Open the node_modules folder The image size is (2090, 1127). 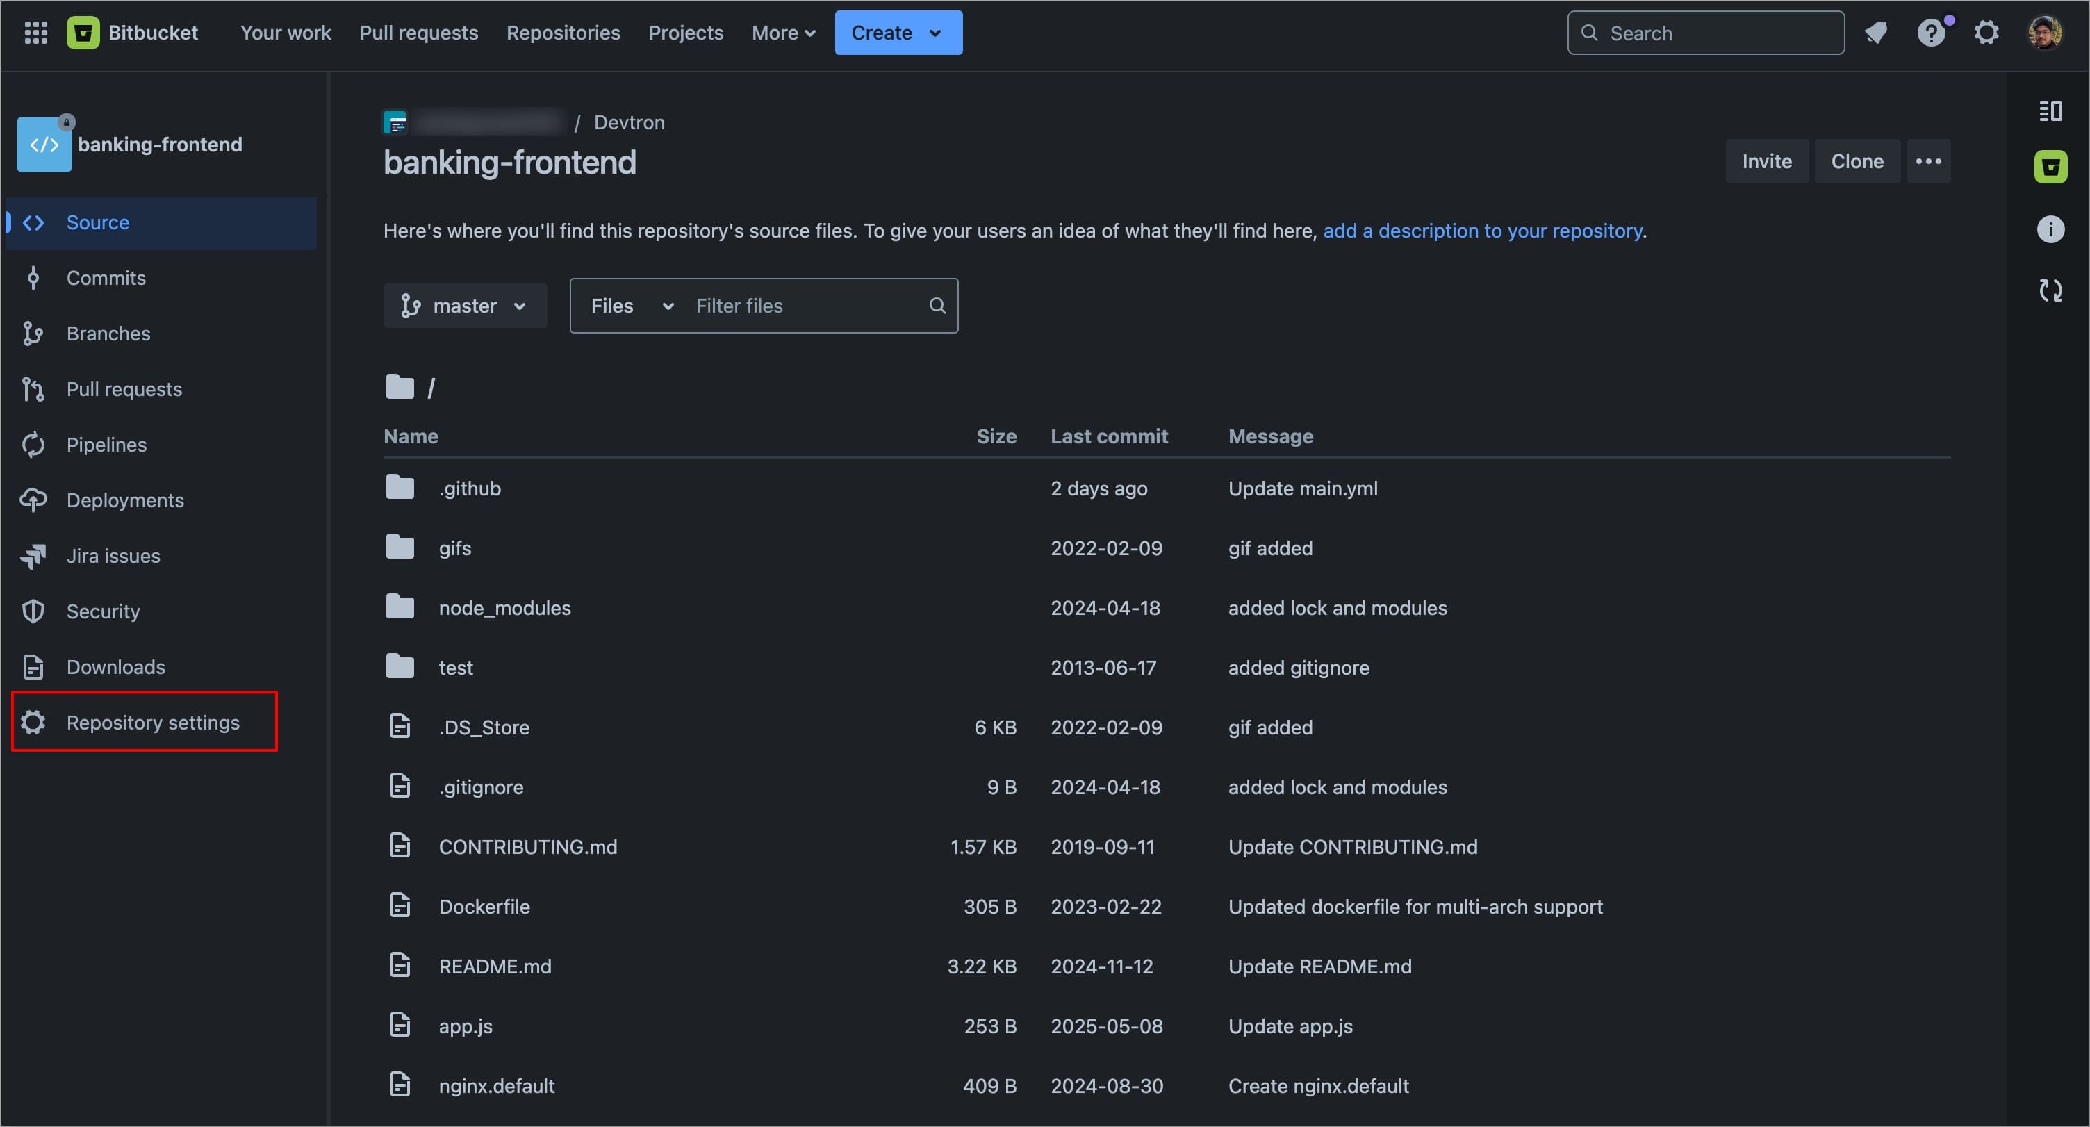tap(504, 608)
